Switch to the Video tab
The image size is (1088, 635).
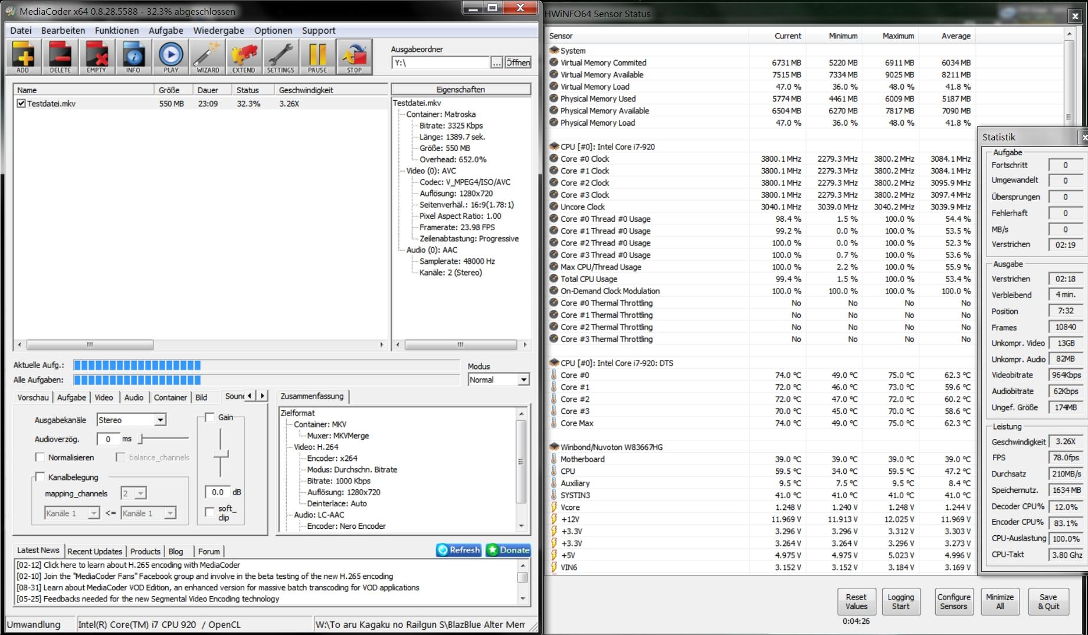coord(104,397)
